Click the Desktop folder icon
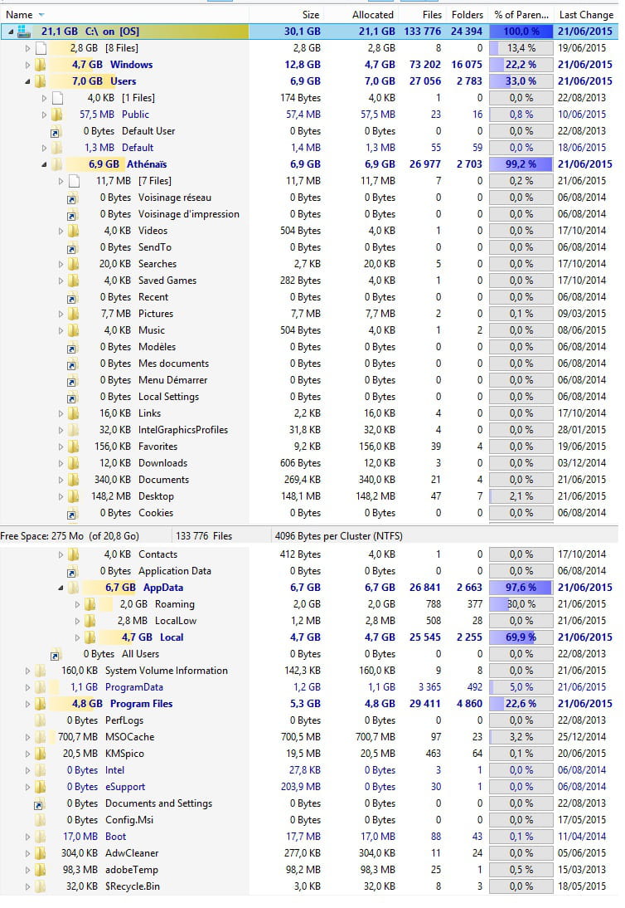The width and height of the screenshot is (625, 908). (x=73, y=497)
